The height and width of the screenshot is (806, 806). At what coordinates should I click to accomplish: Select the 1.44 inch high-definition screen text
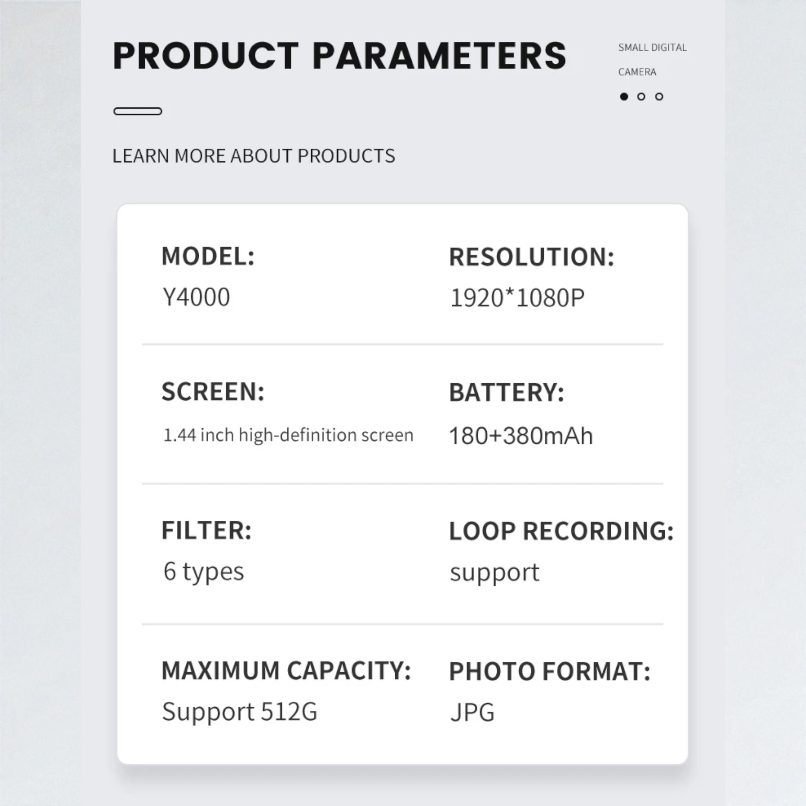click(x=288, y=435)
